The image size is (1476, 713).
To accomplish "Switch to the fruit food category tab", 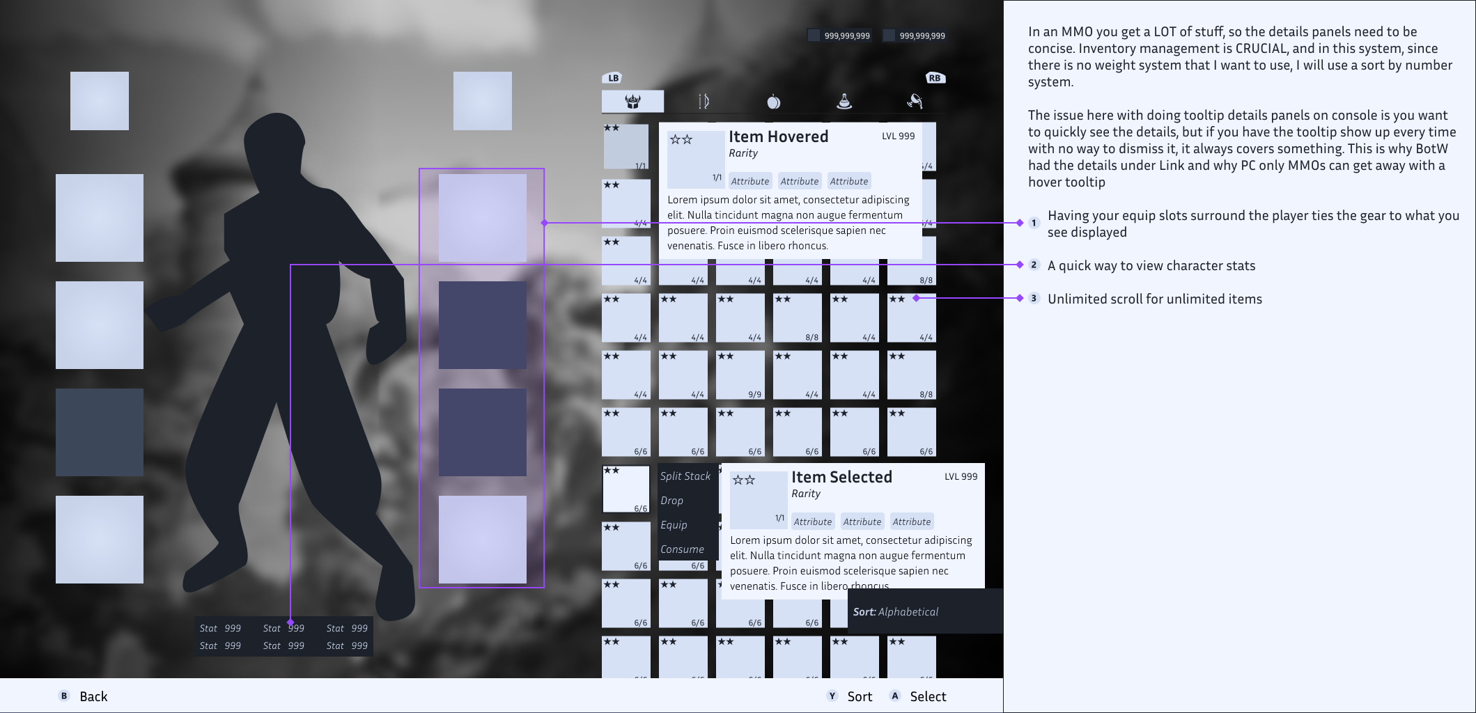I will [x=773, y=102].
